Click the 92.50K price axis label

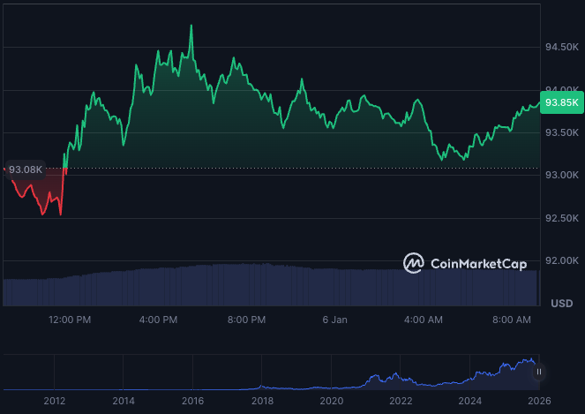tap(561, 217)
